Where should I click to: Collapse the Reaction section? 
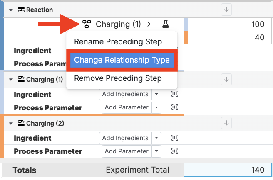11,10
